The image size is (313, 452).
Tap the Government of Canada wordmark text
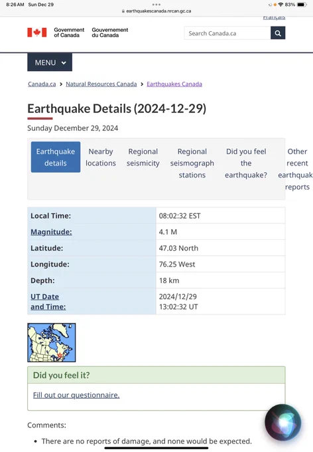click(x=69, y=33)
